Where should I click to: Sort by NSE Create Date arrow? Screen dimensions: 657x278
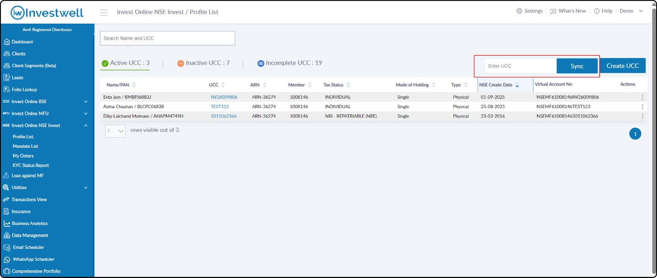[x=517, y=85]
